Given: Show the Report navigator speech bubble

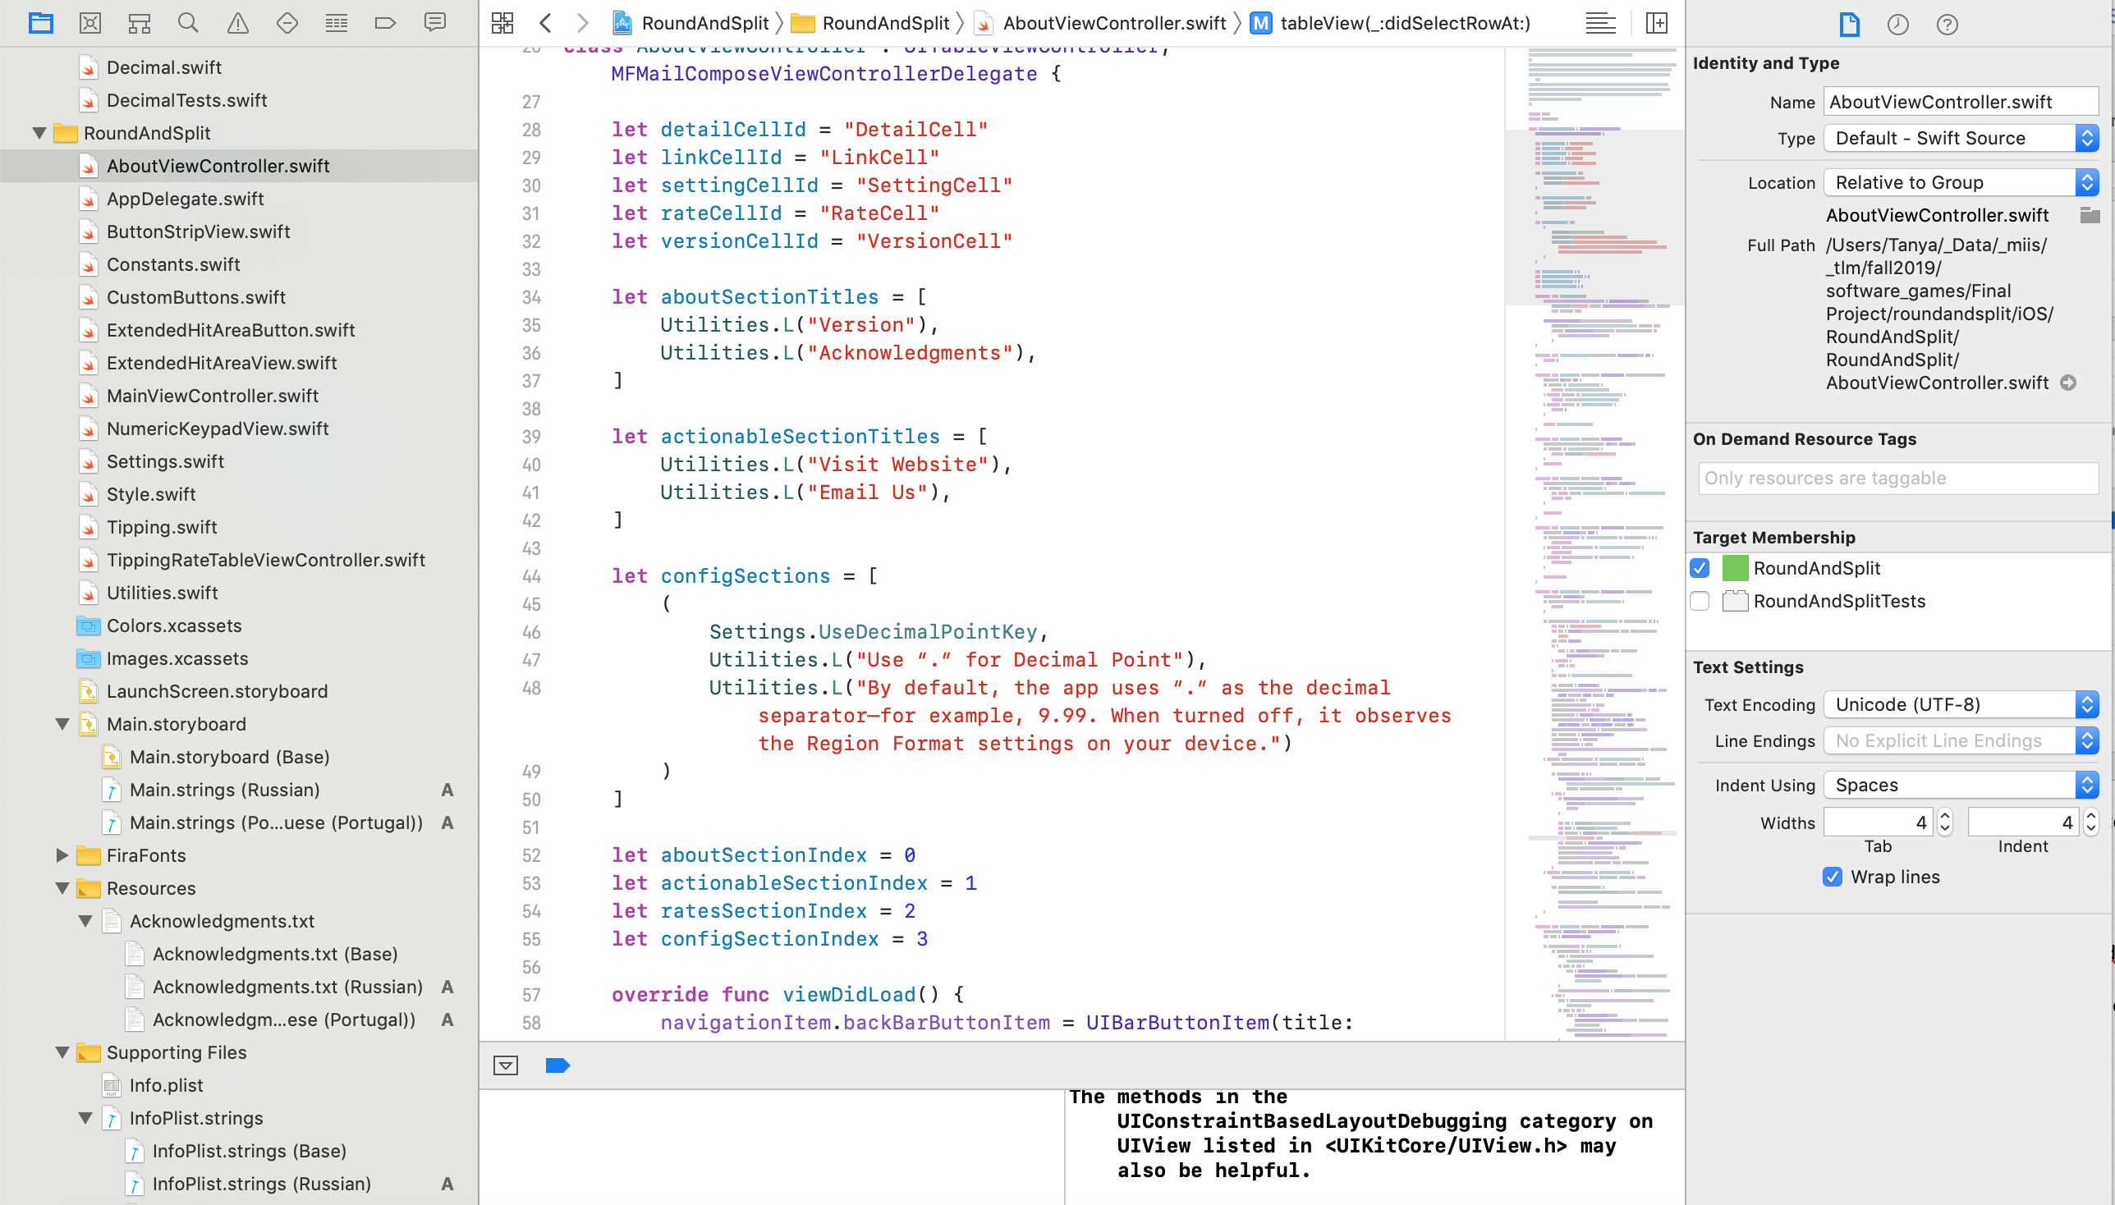Looking at the screenshot, I should 434,23.
